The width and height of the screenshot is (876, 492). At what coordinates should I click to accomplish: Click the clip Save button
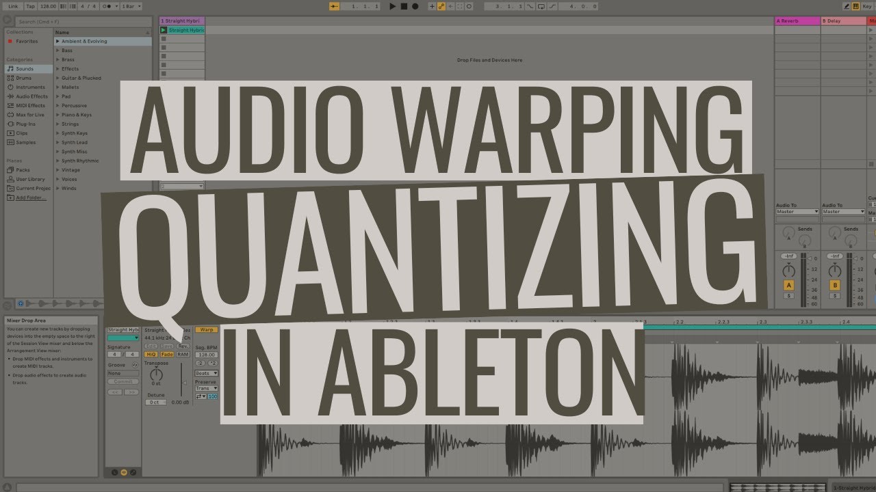tap(167, 346)
